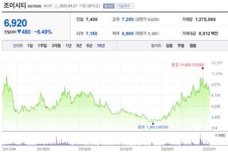
Task: Click the 2016/01 axis label
Action: [x=85, y=149]
